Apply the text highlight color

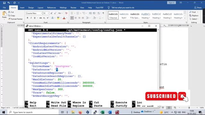tap(58, 18)
